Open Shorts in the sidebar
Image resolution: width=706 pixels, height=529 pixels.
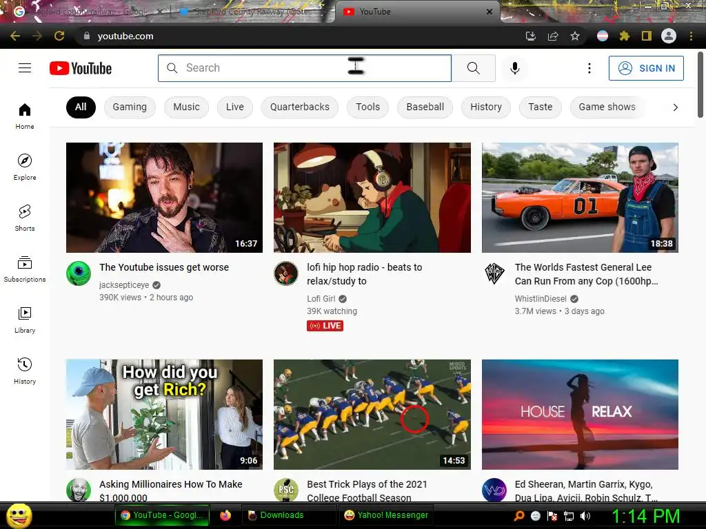tap(25, 218)
